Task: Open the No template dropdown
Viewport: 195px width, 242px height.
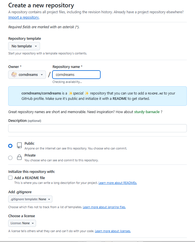Action: 24,46
